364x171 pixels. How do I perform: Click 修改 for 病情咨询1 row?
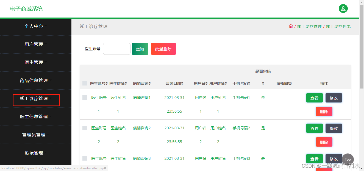334,98
